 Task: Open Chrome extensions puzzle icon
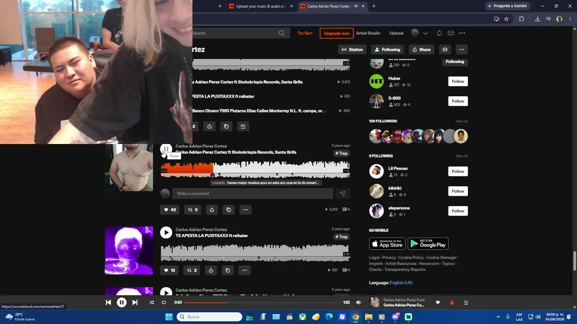tap(522, 19)
